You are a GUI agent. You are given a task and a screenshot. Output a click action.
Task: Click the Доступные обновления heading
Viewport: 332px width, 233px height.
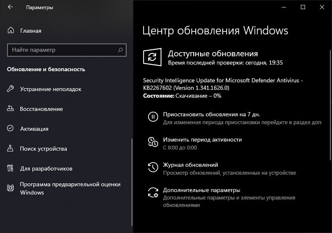pos(213,54)
